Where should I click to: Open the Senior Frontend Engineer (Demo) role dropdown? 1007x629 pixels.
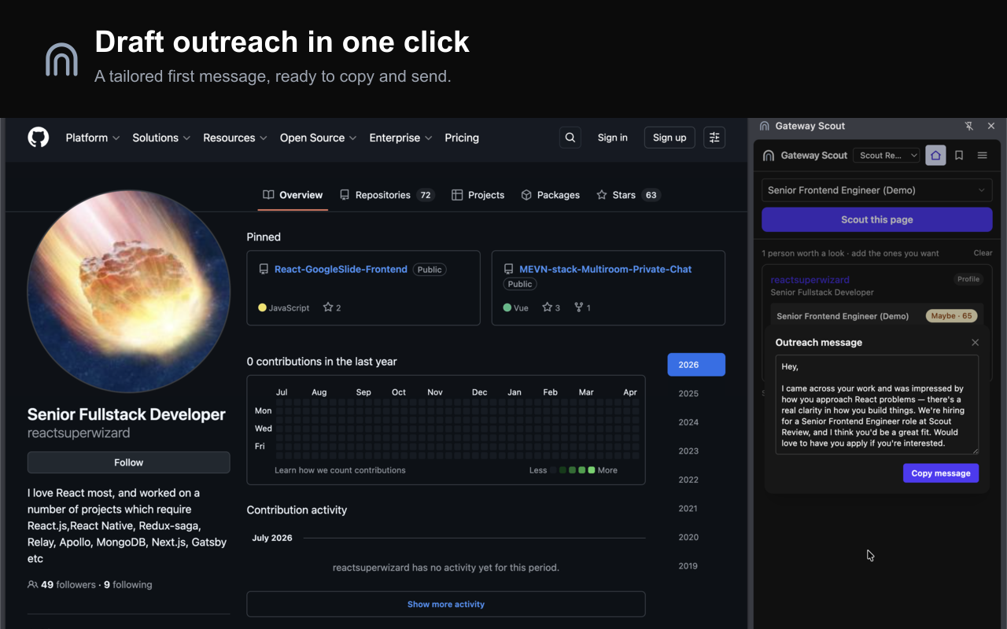click(877, 190)
